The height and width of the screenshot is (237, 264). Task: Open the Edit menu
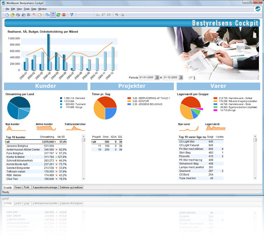coord(13,9)
